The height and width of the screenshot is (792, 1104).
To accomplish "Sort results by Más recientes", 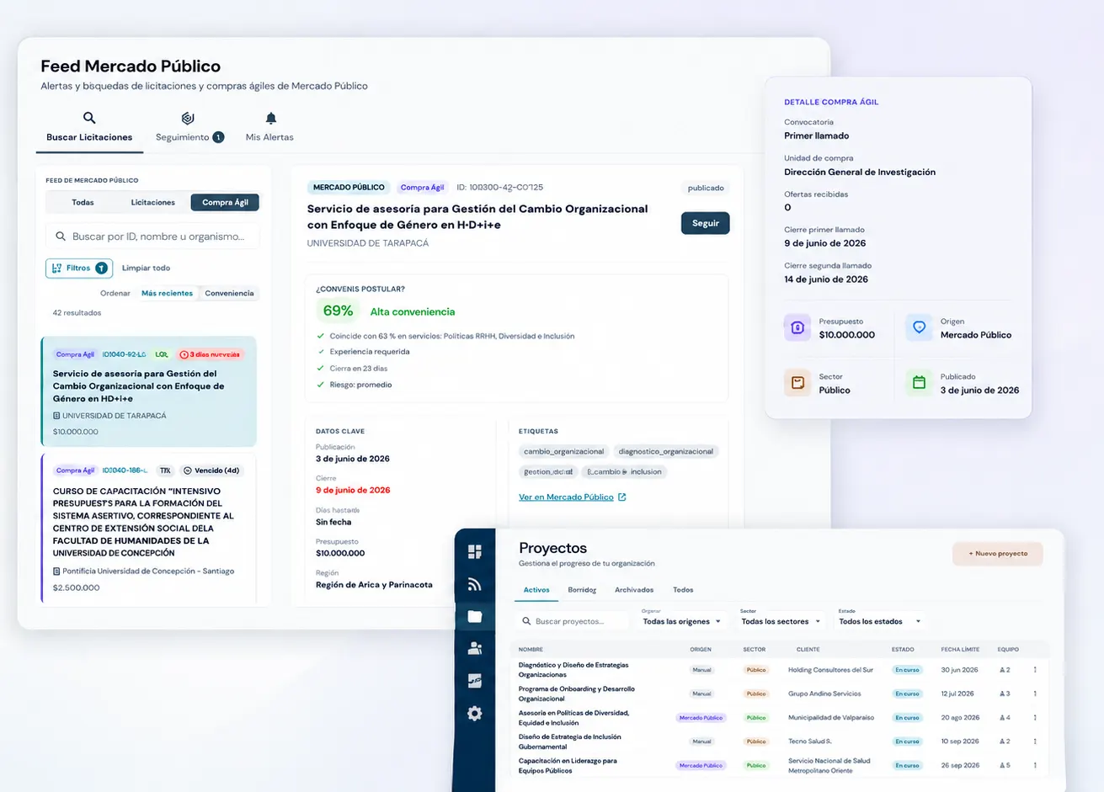I will coord(167,293).
